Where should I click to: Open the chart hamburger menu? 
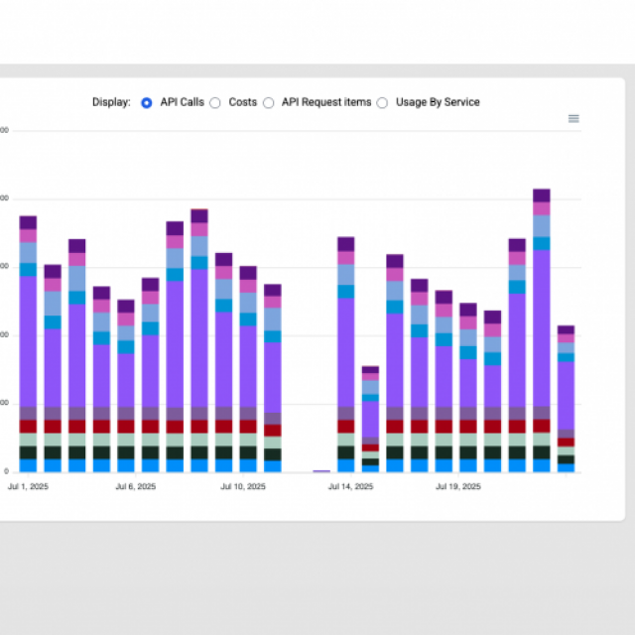[573, 118]
